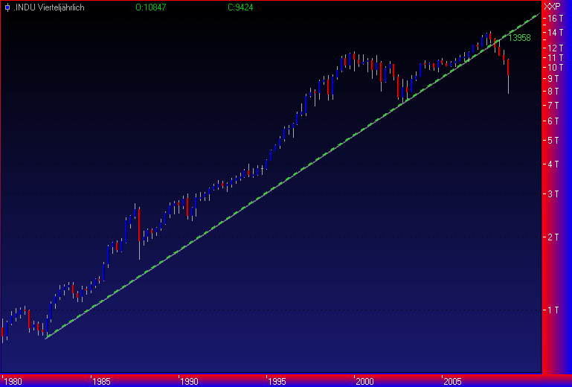Click the "2 T" price axis label
572x387 pixels.
click(x=553, y=237)
